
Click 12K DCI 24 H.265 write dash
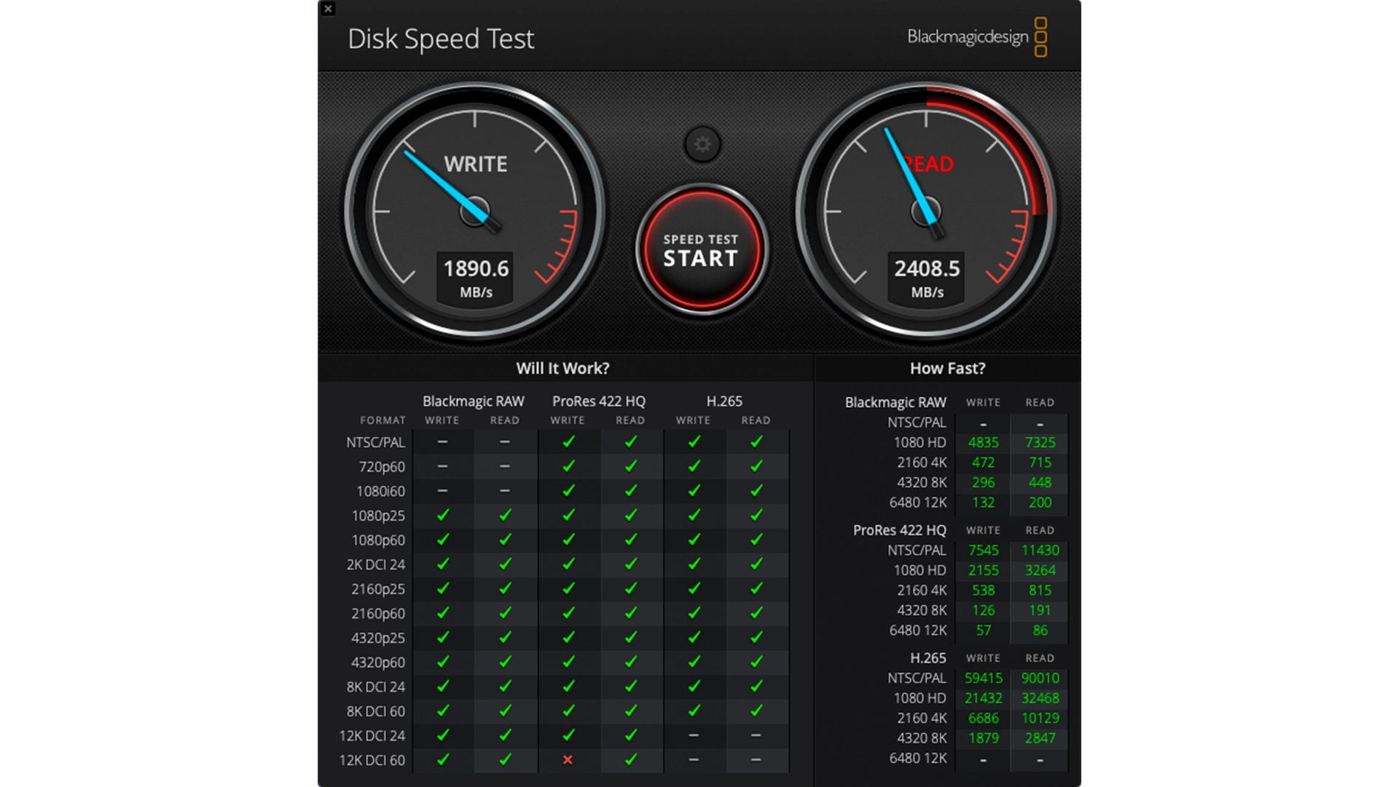click(694, 735)
